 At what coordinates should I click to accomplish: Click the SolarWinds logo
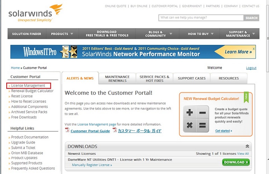[x=35, y=13]
